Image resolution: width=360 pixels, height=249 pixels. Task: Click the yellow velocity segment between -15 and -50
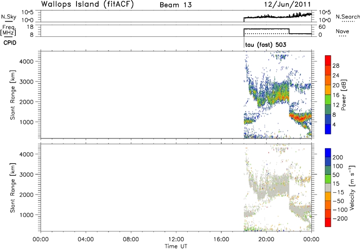pyautogui.click(x=328, y=196)
